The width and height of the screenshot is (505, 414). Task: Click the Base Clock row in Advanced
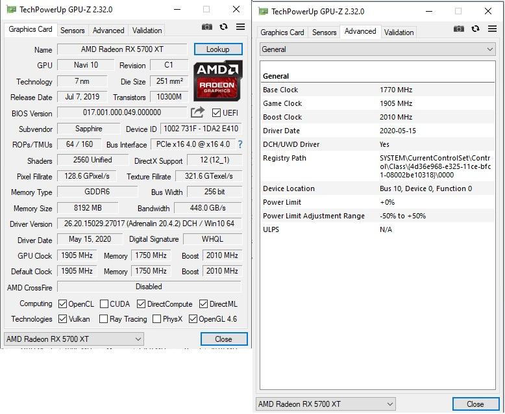[378, 90]
